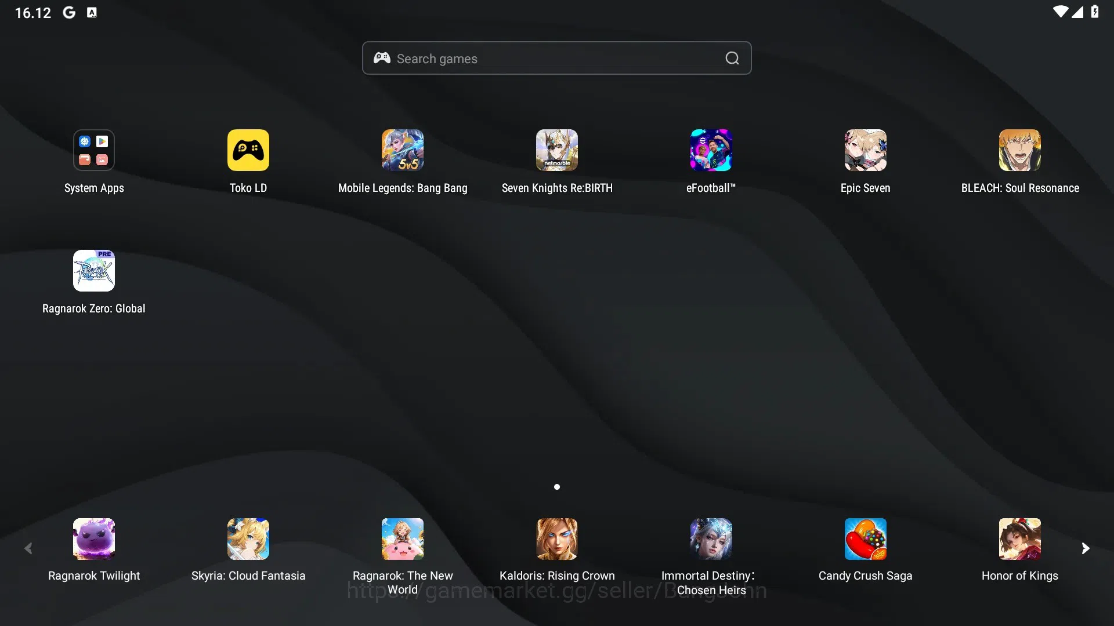Click the "Toko LD" label

[248, 188]
